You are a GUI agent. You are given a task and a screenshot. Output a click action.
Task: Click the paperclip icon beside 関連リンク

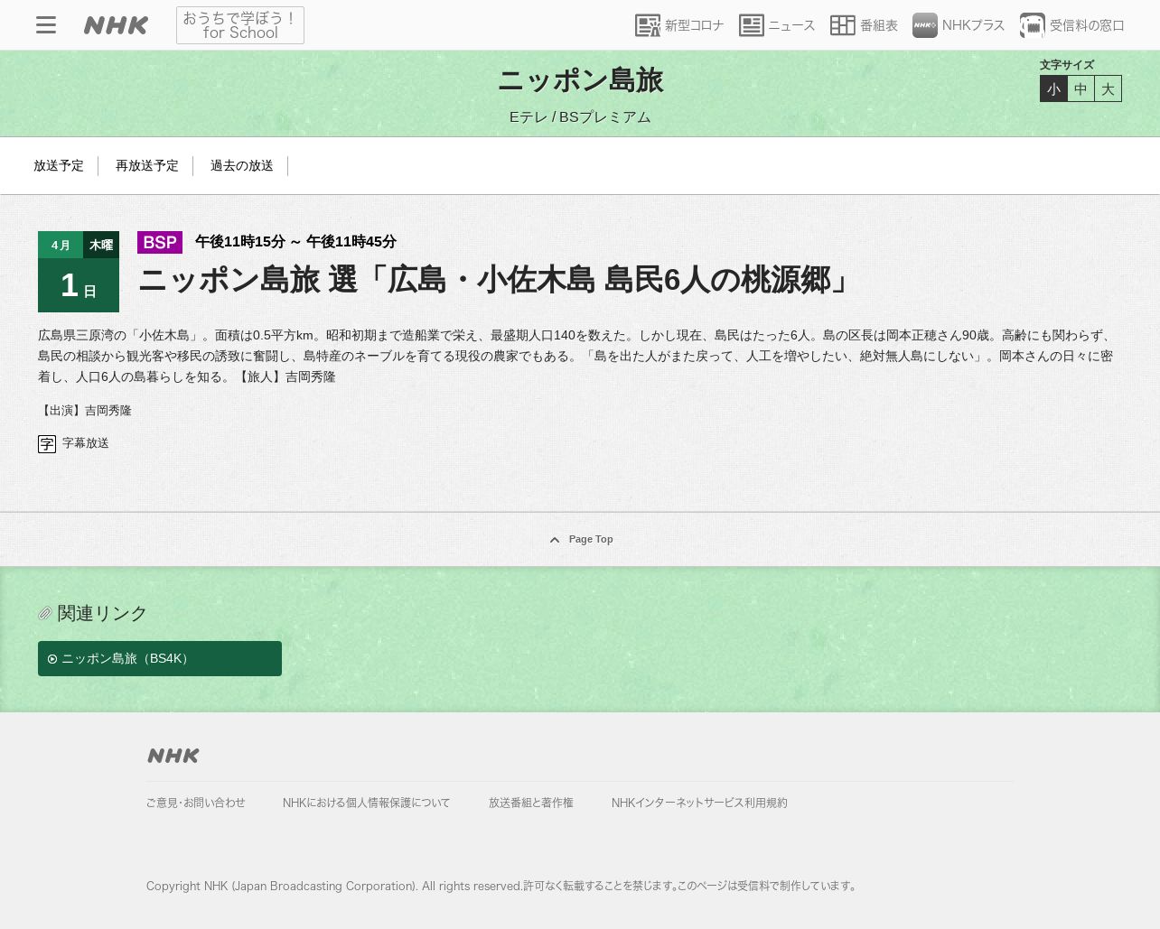click(x=45, y=614)
